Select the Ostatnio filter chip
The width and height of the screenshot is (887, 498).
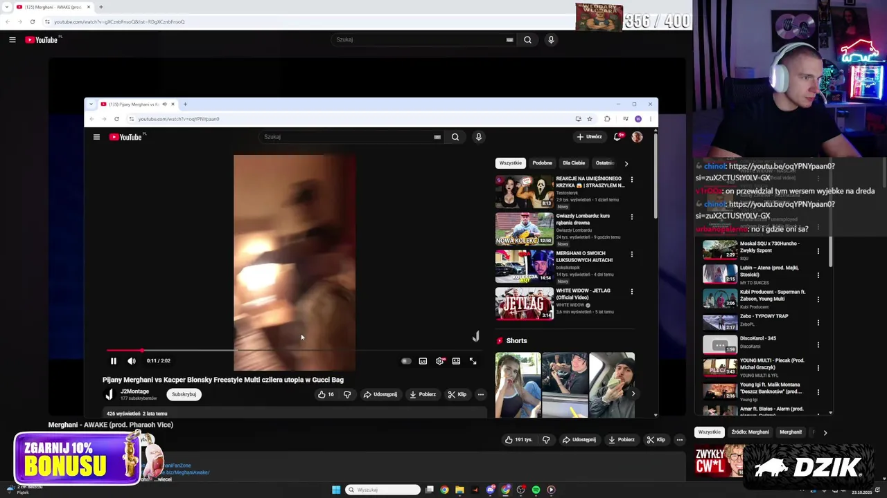[x=604, y=163]
